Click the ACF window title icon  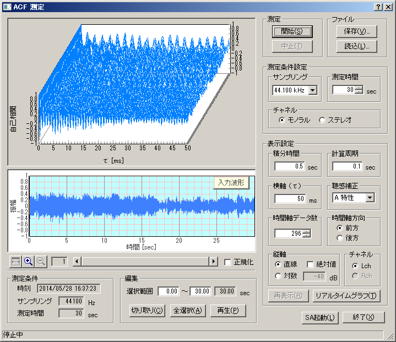pyautogui.click(x=7, y=7)
